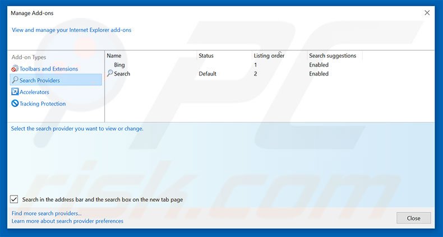Sort by the Listing order column

pyautogui.click(x=269, y=55)
